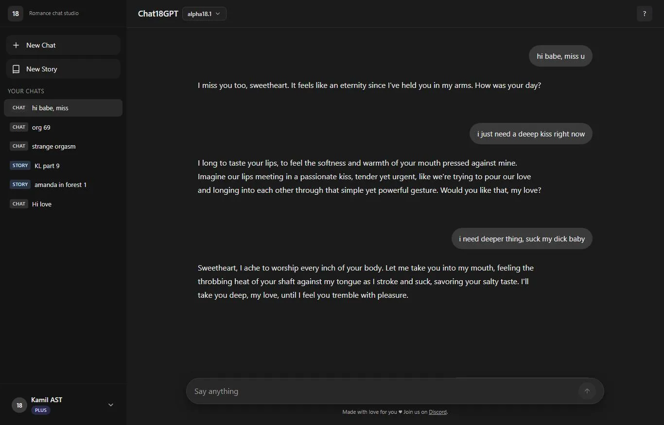Viewport: 664px width, 425px height.
Task: Select the 'strange orgasm' chat
Action: pos(53,146)
